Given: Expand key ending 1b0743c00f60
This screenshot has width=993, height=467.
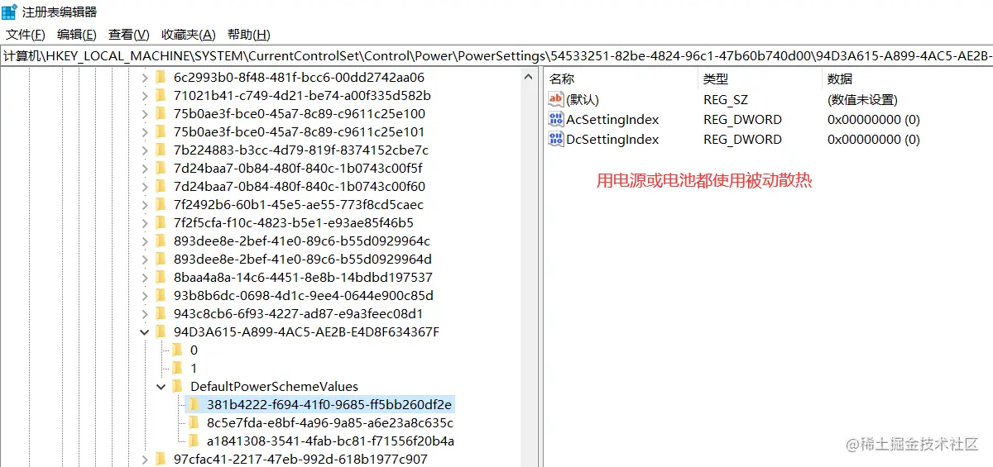Looking at the screenshot, I should 144,186.
